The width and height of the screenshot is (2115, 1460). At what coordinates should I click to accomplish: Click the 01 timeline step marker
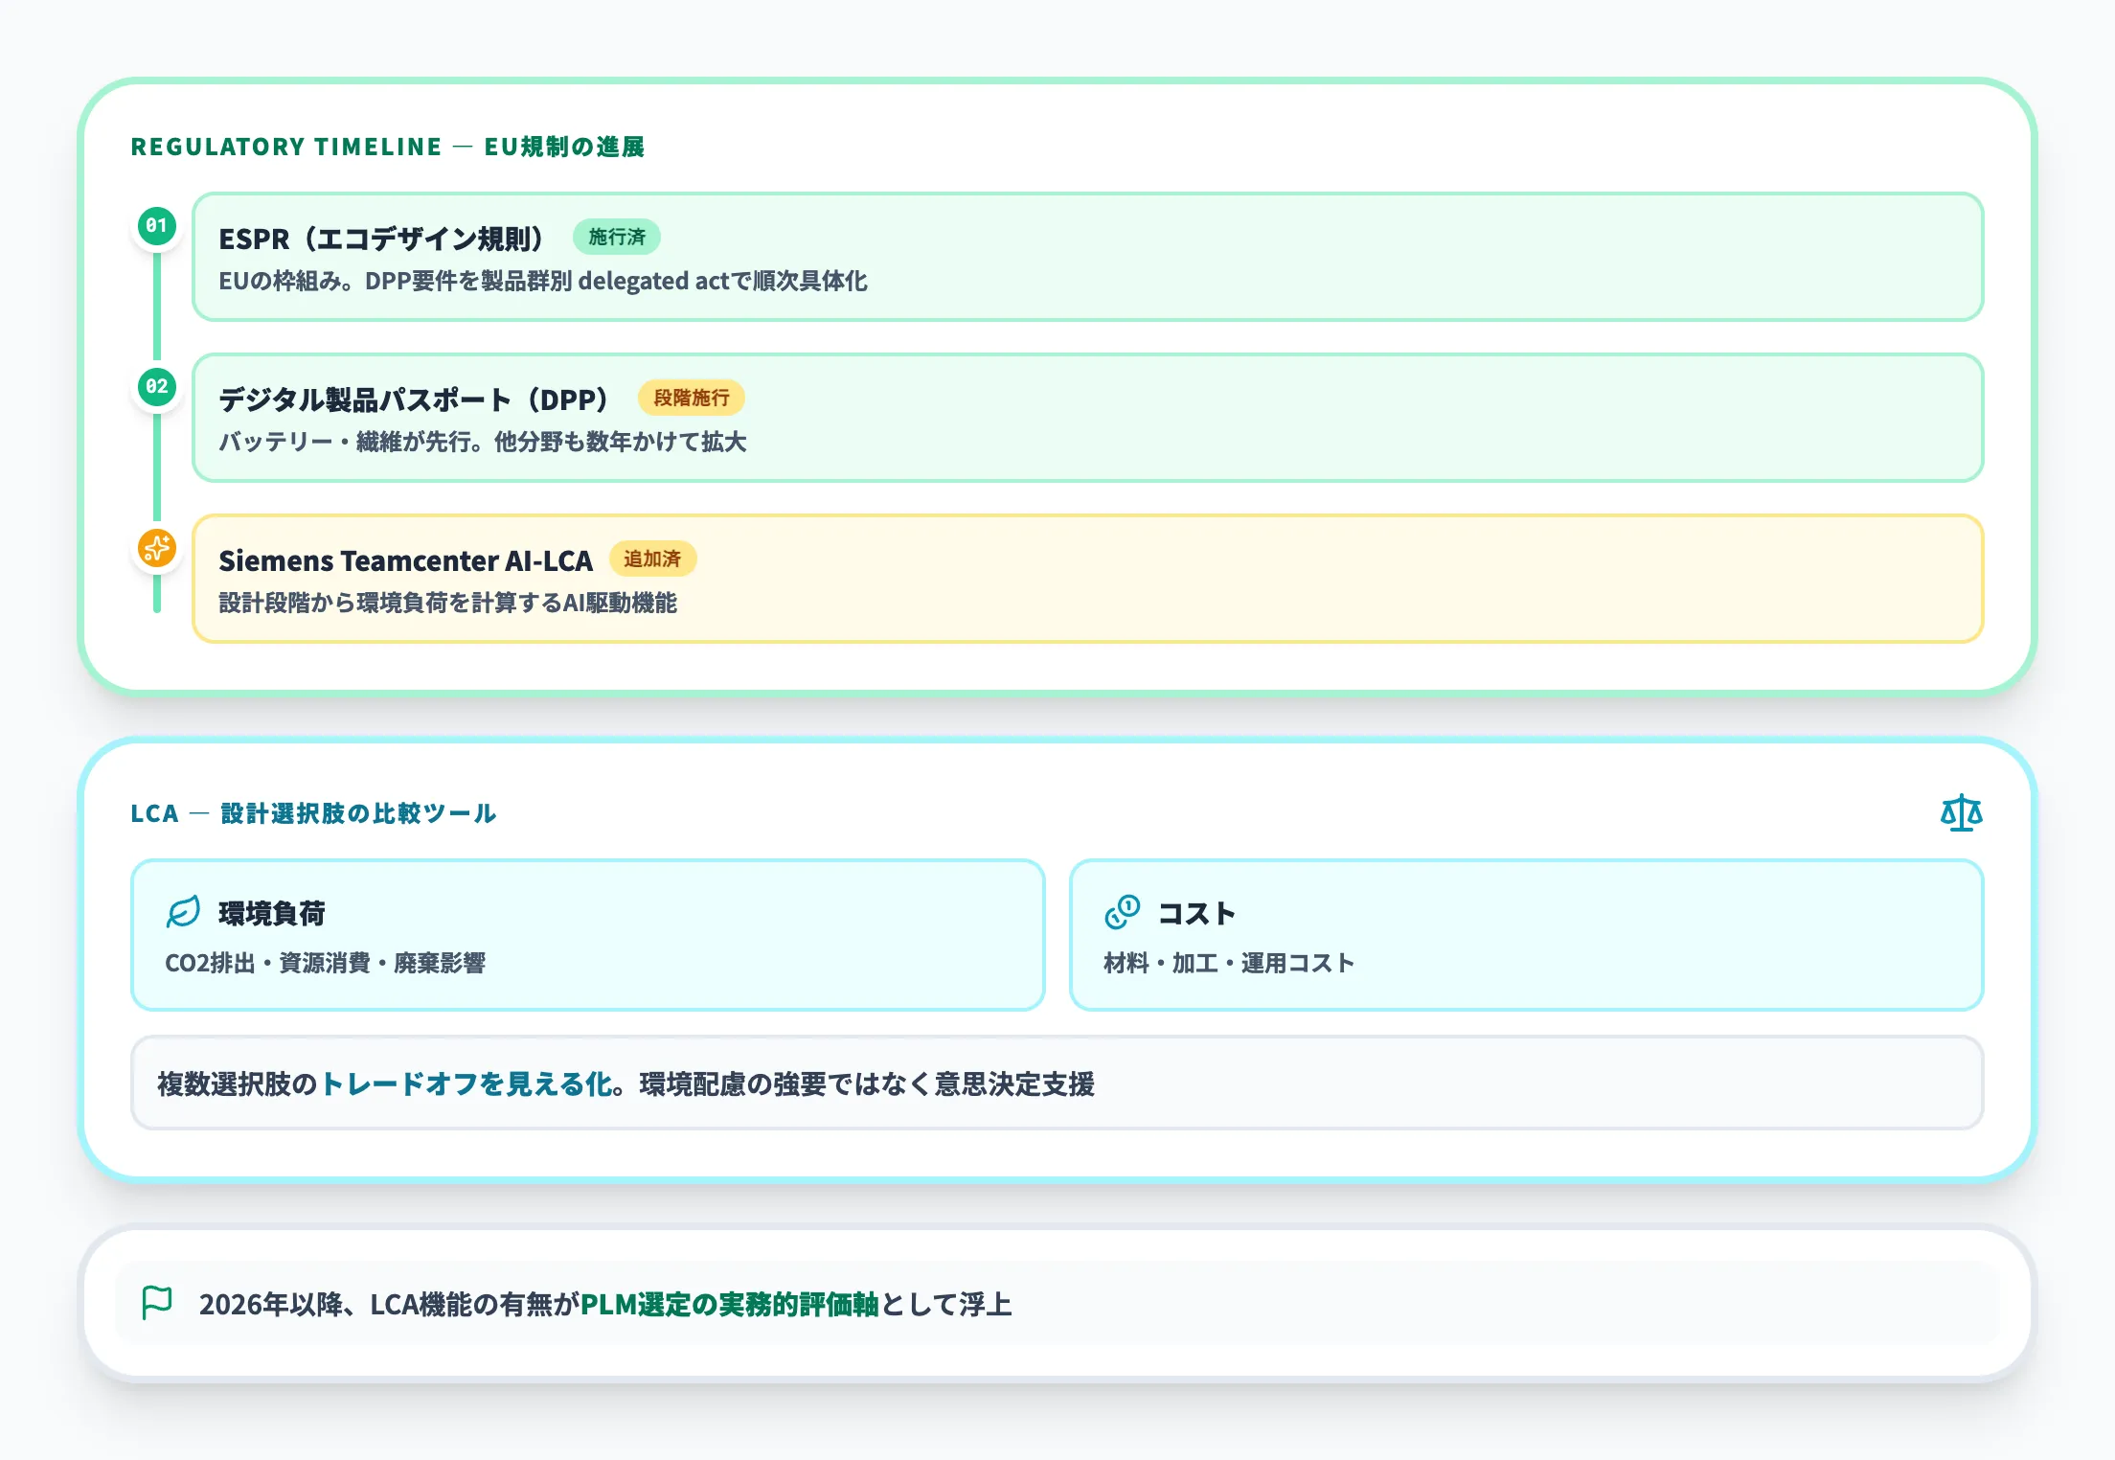(157, 226)
